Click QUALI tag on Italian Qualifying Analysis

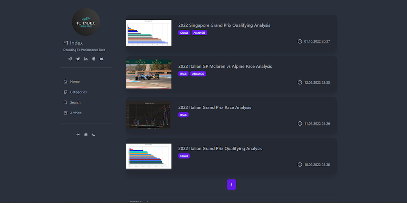[184, 156]
